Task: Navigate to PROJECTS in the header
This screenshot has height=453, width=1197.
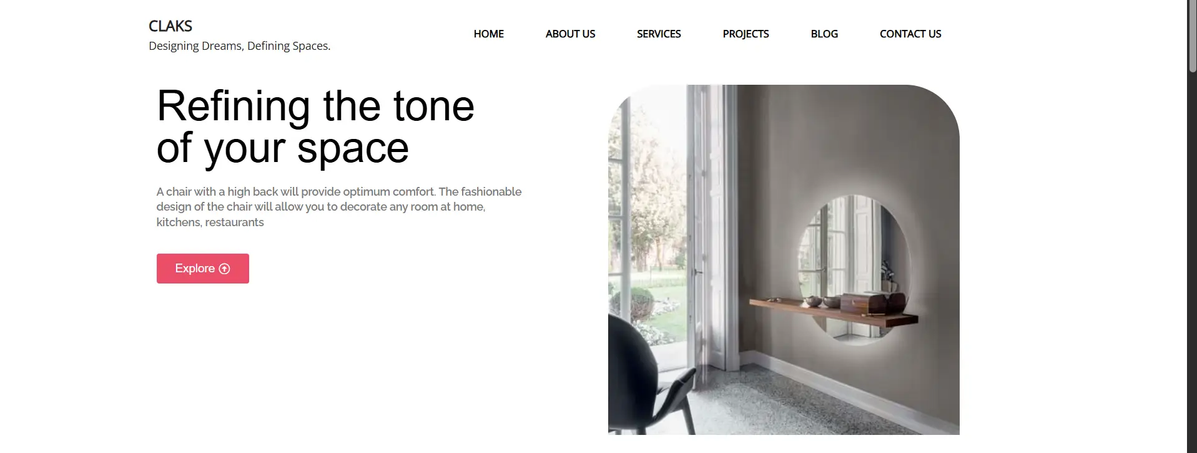Action: coord(746,34)
